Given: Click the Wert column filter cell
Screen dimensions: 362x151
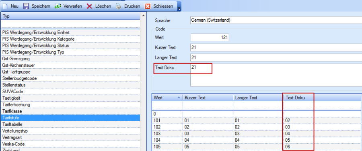Looking at the screenshot, I should click(x=167, y=105).
